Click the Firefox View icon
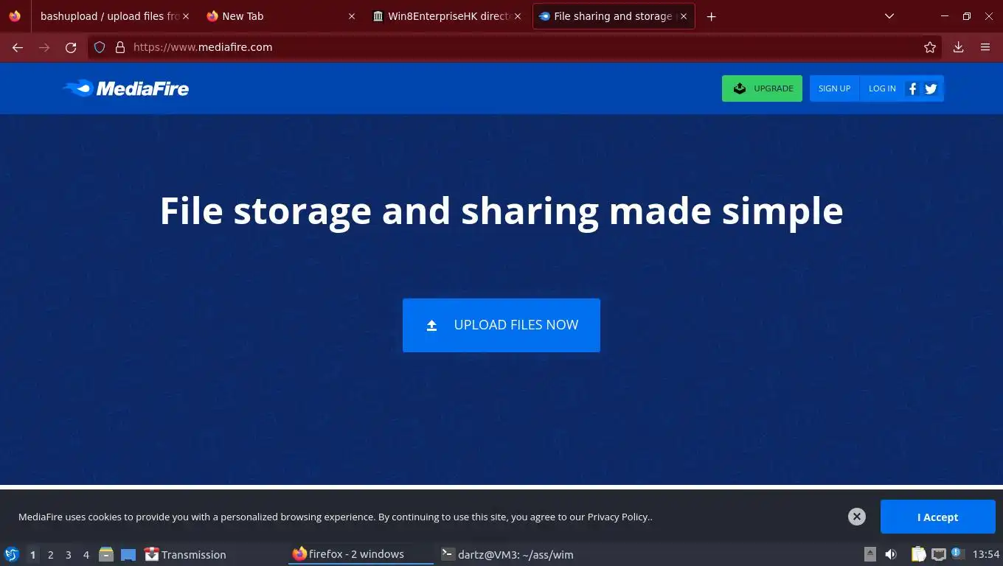 tap(15, 16)
